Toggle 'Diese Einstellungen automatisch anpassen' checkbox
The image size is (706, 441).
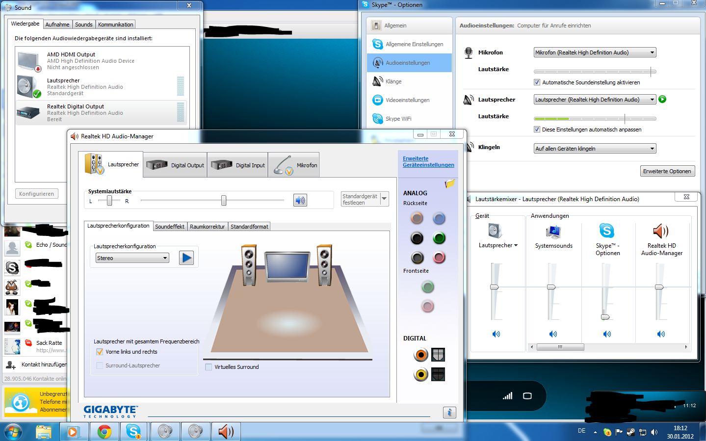tap(537, 130)
